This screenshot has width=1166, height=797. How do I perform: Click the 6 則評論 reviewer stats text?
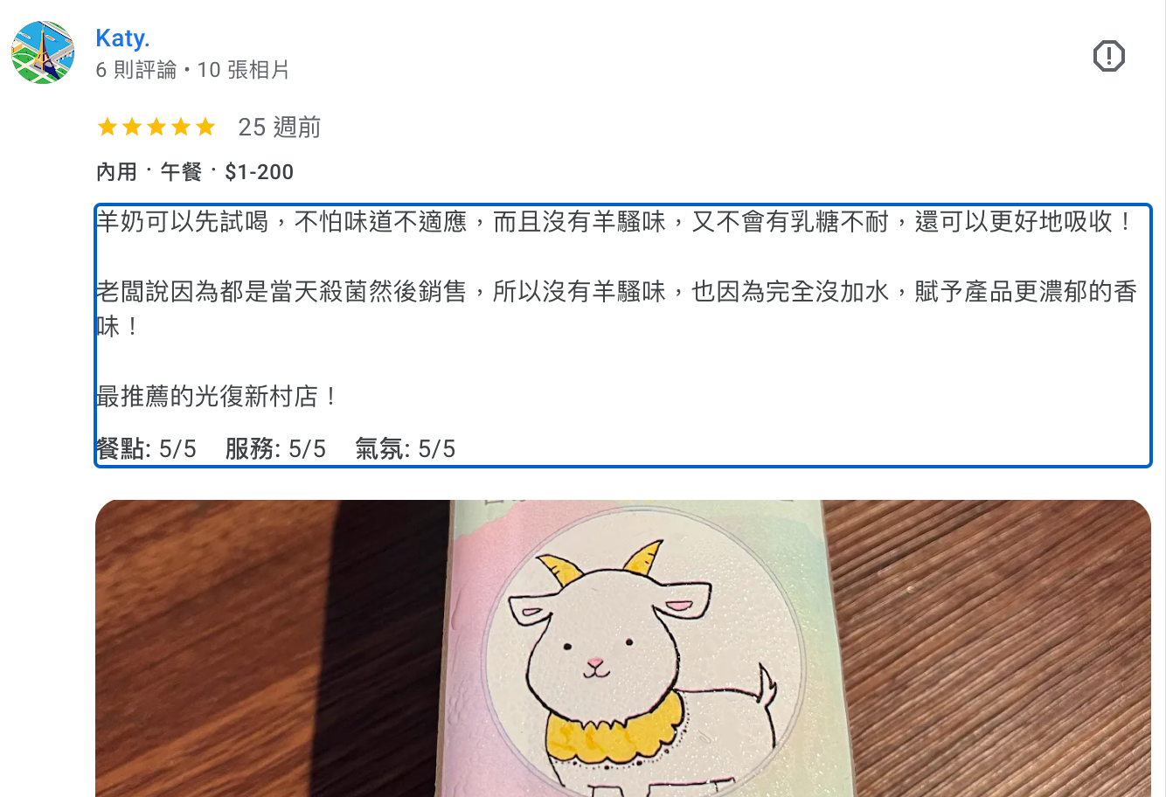pos(136,70)
